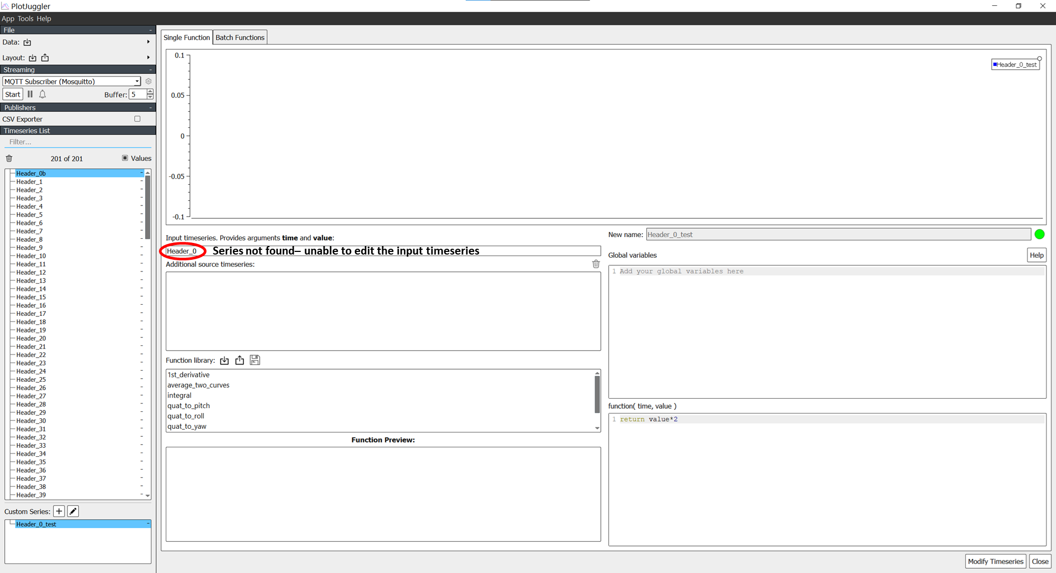Add a new Custom Series with plus icon
Image resolution: width=1056 pixels, height=573 pixels.
(x=59, y=511)
